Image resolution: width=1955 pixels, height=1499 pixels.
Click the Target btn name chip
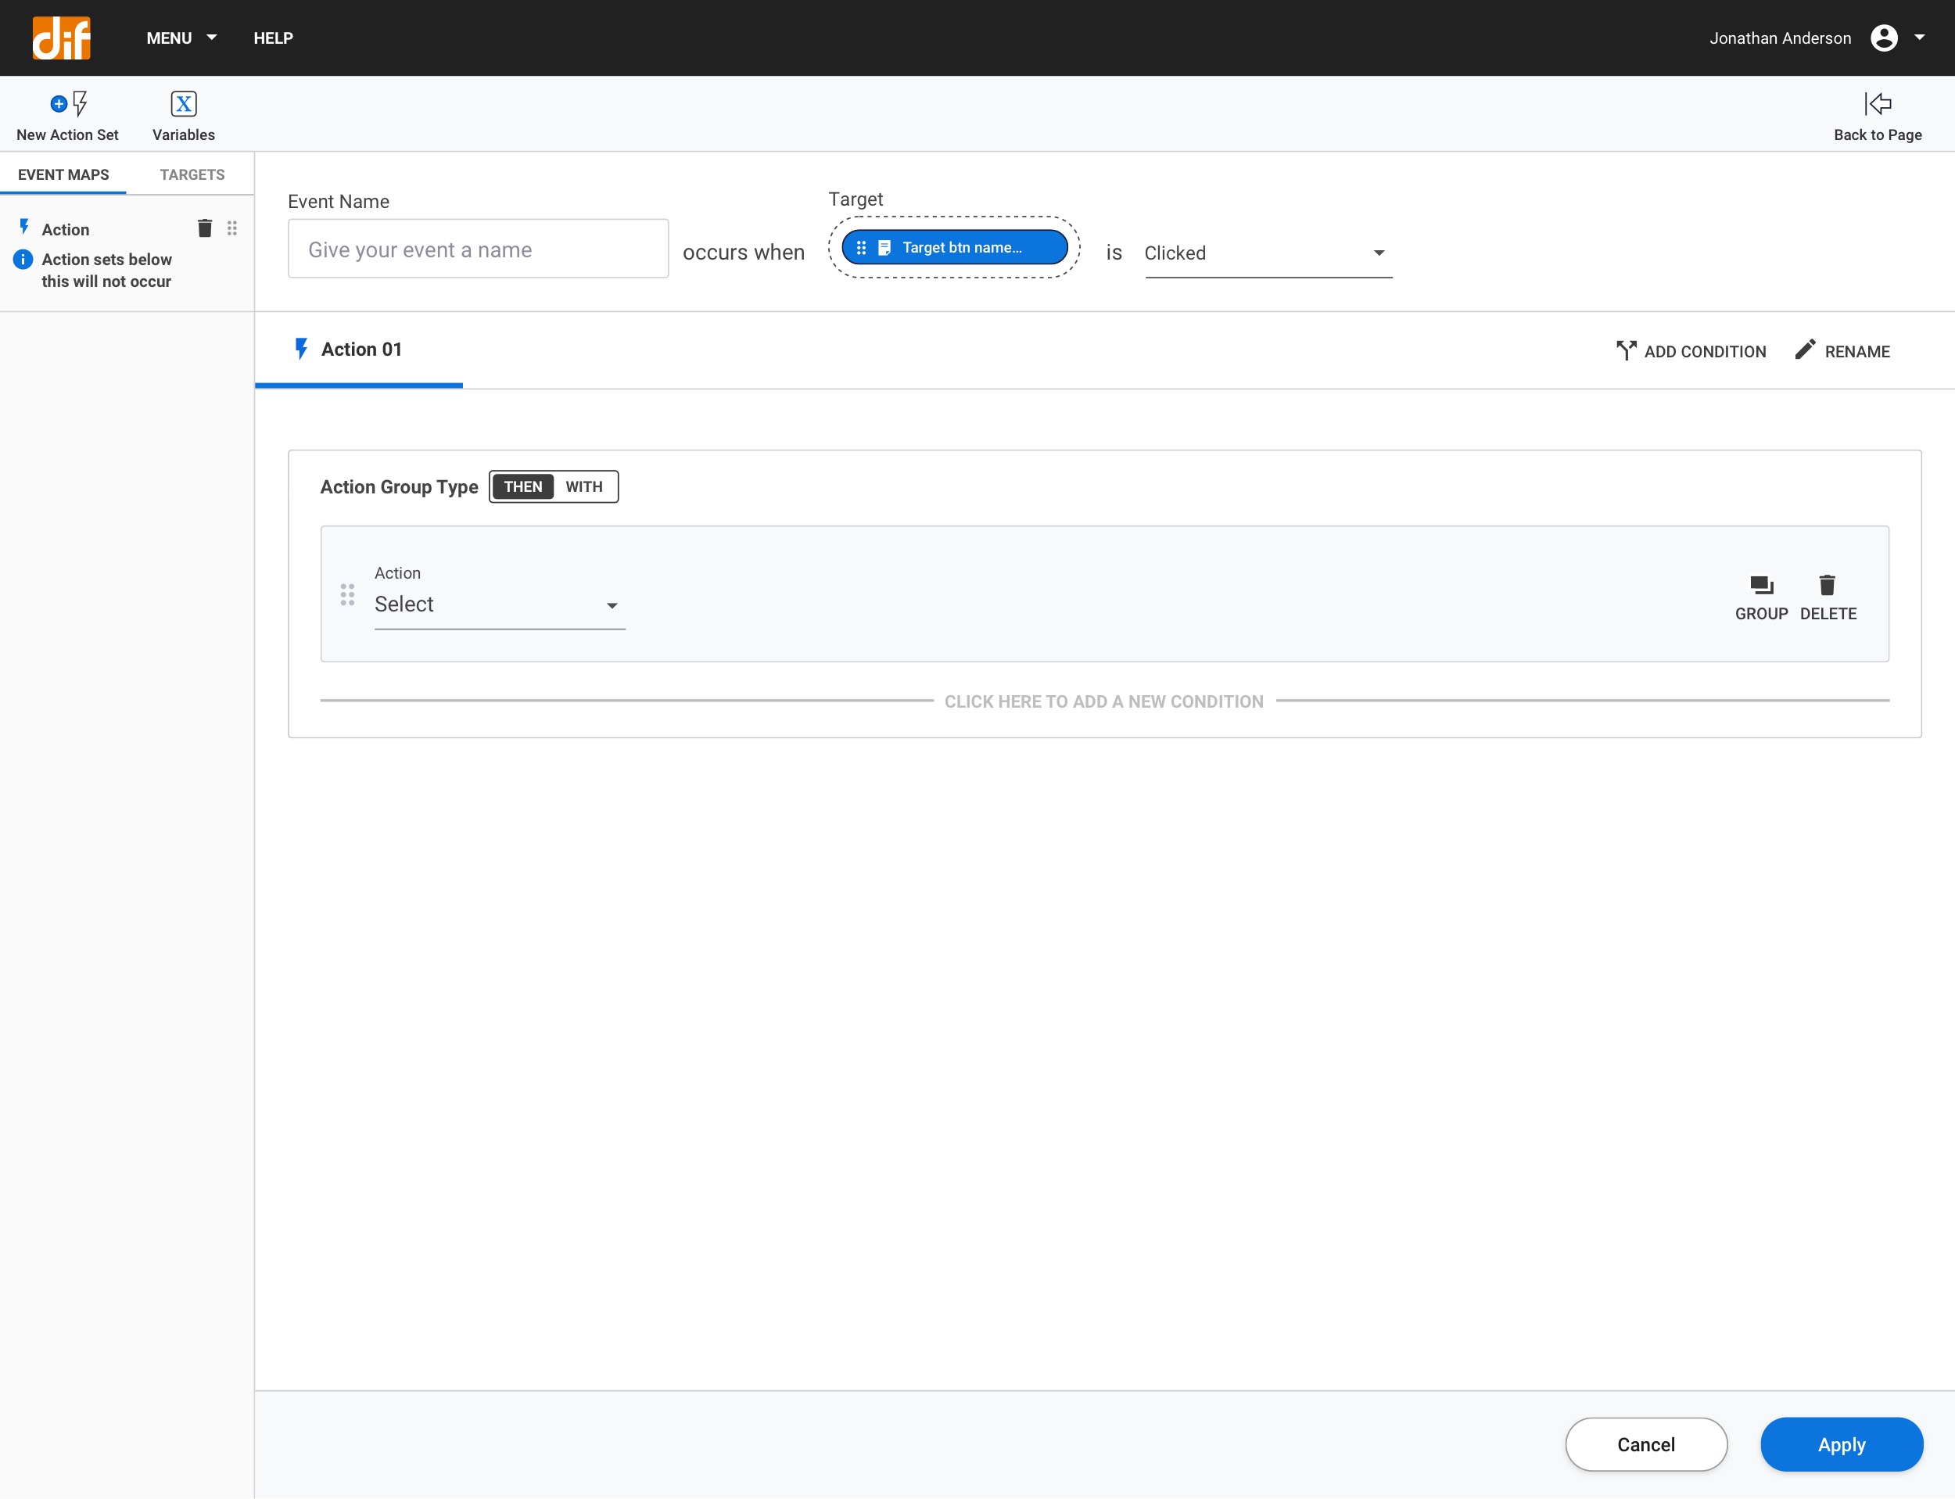point(955,247)
